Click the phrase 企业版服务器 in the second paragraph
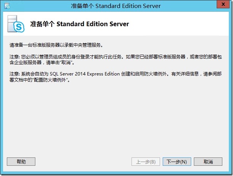 28,63
